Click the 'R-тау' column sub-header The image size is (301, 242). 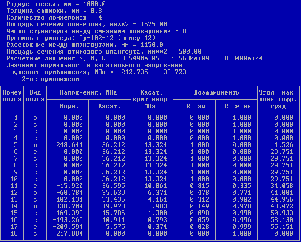[x=196, y=106]
